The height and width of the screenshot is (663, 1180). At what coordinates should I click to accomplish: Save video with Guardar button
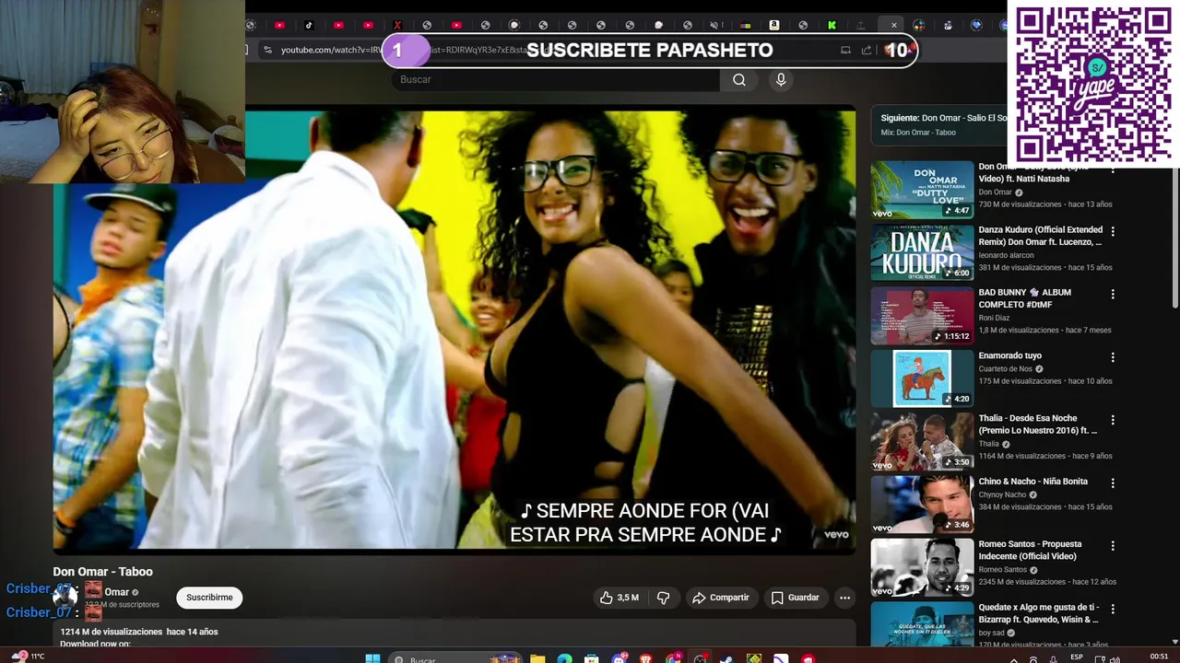point(795,598)
